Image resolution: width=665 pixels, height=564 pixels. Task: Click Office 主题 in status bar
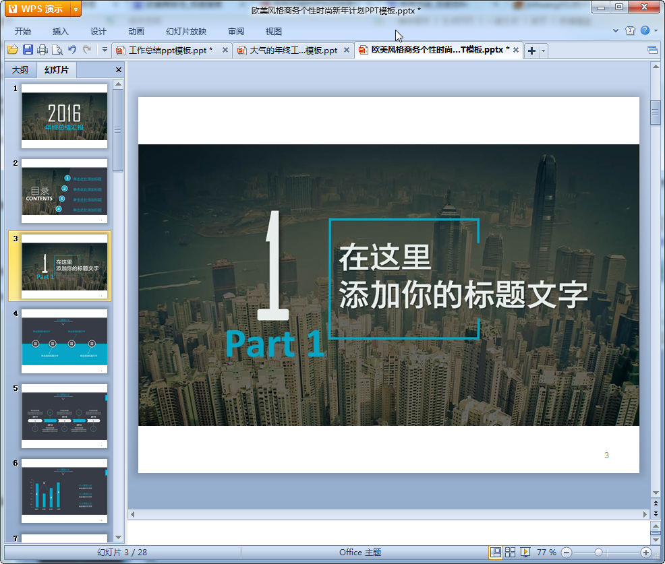360,552
